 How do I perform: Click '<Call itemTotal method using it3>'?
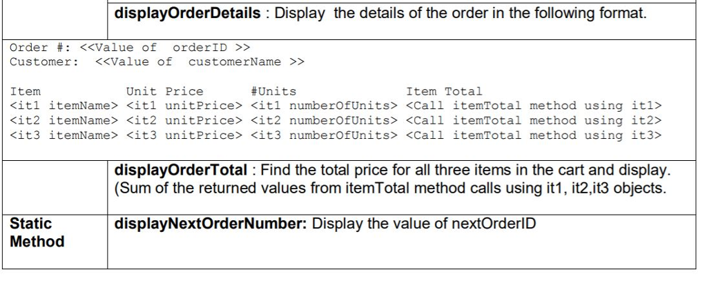point(534,135)
